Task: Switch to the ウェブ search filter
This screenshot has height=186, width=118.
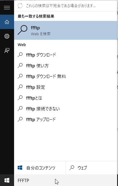Action: 91,168
